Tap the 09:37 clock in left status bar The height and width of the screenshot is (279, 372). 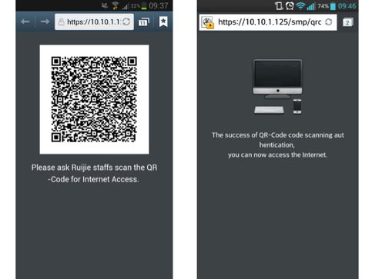tap(159, 5)
